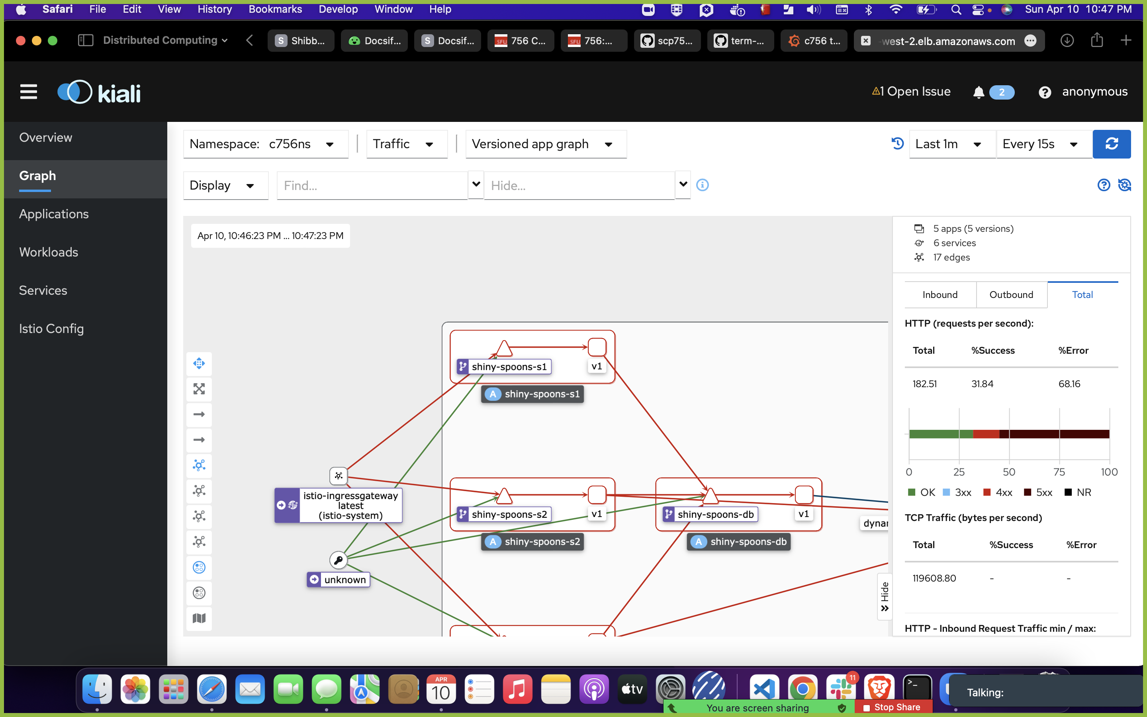
Task: Select the graph pan/drag tool
Action: [x=199, y=364]
